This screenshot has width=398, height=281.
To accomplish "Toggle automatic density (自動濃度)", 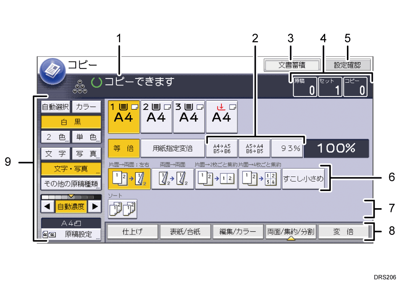I will [71, 206].
